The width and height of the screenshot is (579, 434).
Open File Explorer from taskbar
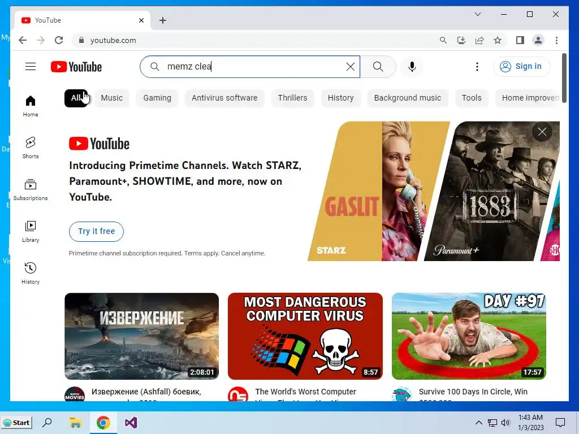pyautogui.click(x=76, y=423)
